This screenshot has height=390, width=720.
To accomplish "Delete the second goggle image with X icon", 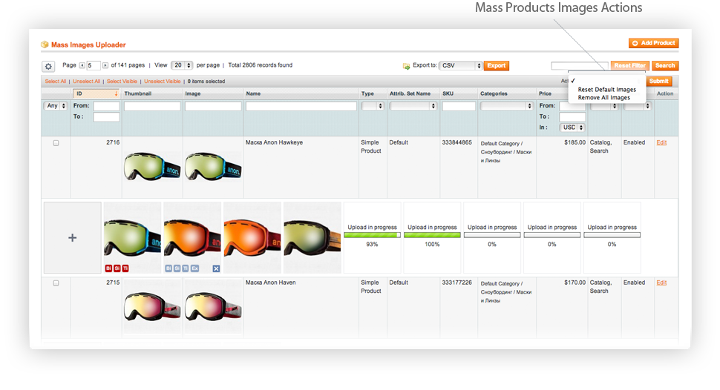I will [x=216, y=268].
